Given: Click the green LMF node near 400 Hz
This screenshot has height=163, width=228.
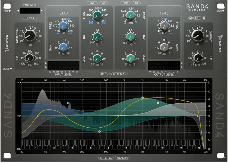Looking at the screenshot, I should (99, 132).
